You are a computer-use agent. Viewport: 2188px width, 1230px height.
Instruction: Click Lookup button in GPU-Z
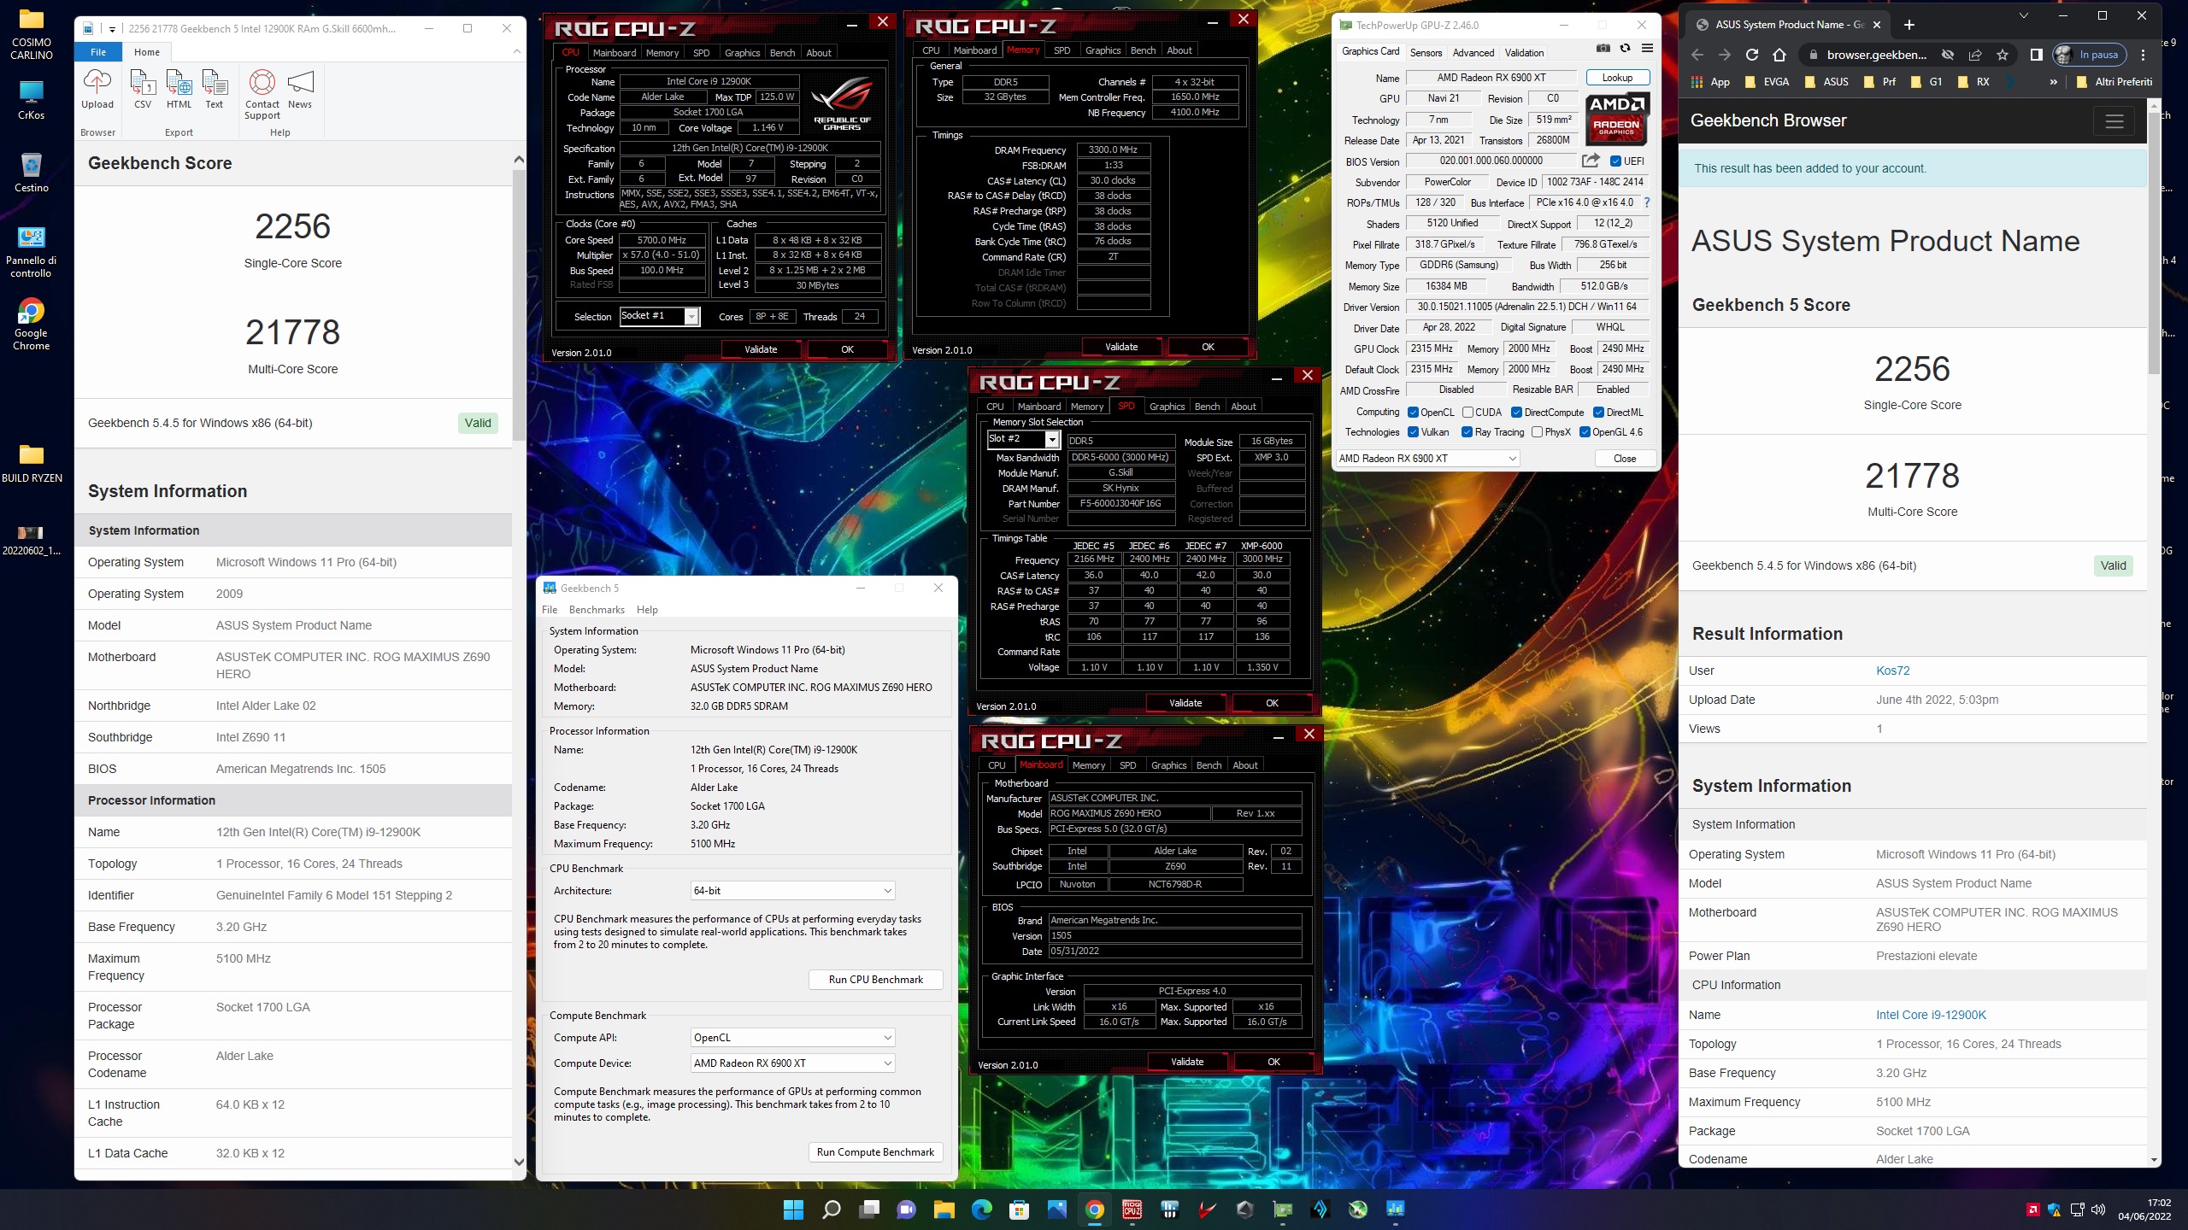(x=1617, y=78)
